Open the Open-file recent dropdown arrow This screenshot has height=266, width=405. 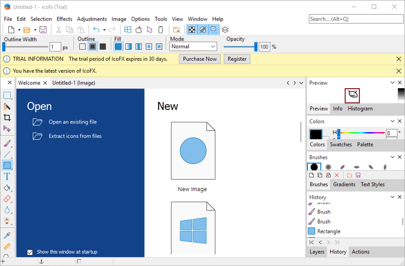point(35,30)
